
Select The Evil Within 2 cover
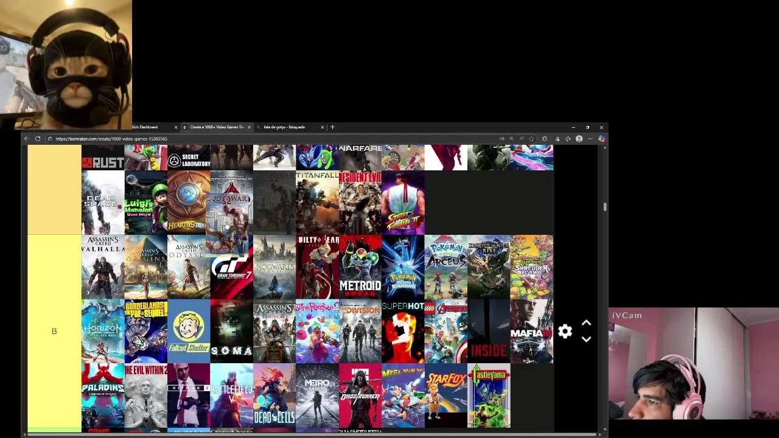coord(145,396)
